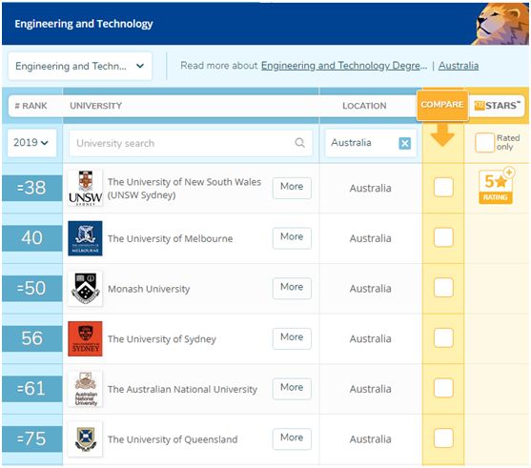Click the University of Melbourne logo
This screenshot has height=468, width=531.
(85, 238)
